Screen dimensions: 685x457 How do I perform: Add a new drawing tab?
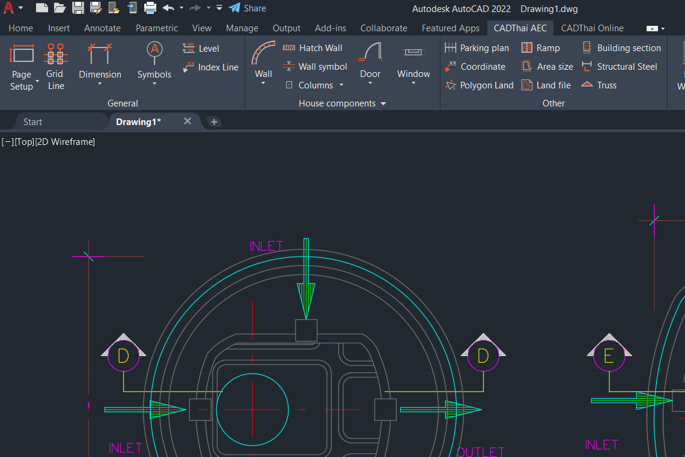pyautogui.click(x=214, y=122)
